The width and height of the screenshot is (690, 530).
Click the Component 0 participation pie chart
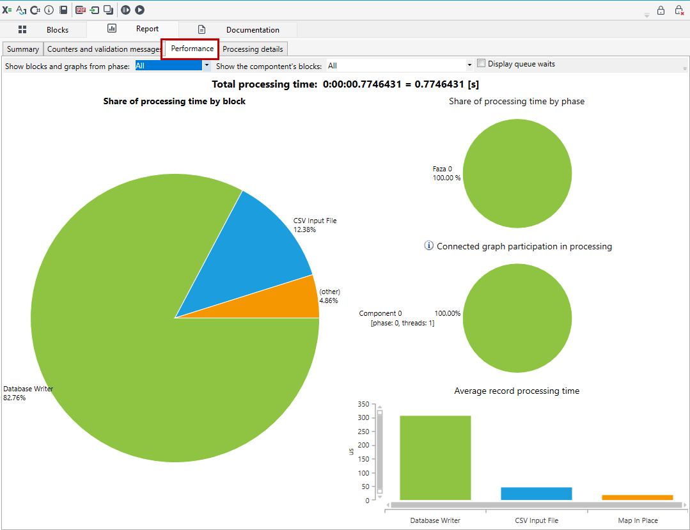[x=517, y=318]
